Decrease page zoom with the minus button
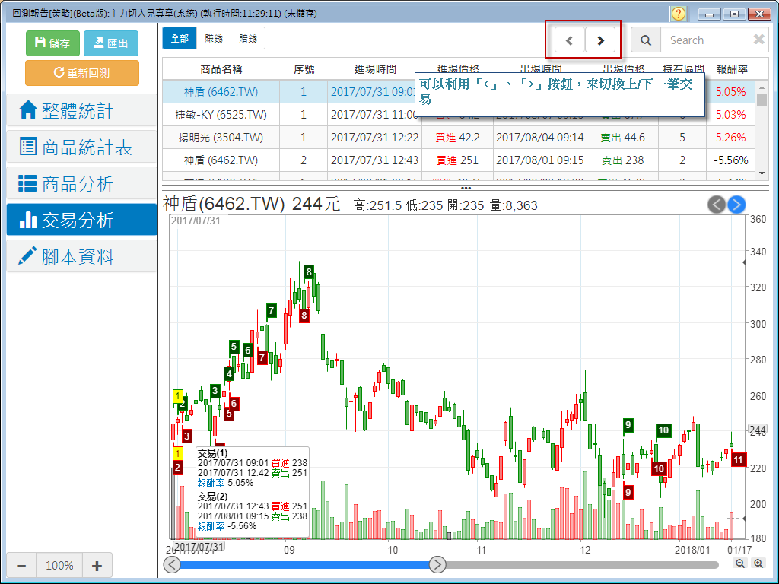 tap(22, 566)
